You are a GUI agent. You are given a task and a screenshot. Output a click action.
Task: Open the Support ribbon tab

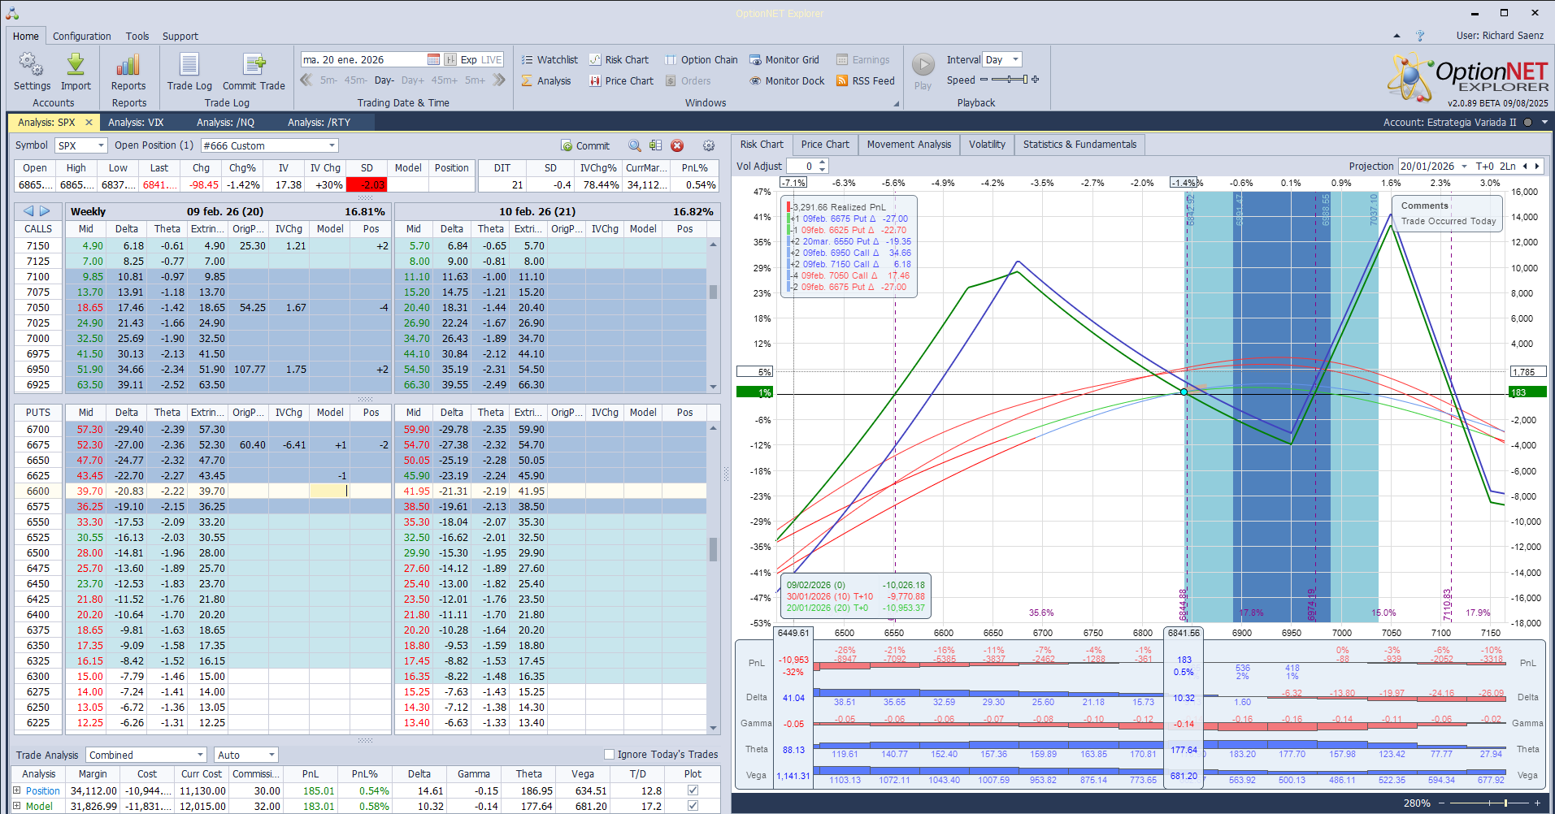click(x=180, y=36)
